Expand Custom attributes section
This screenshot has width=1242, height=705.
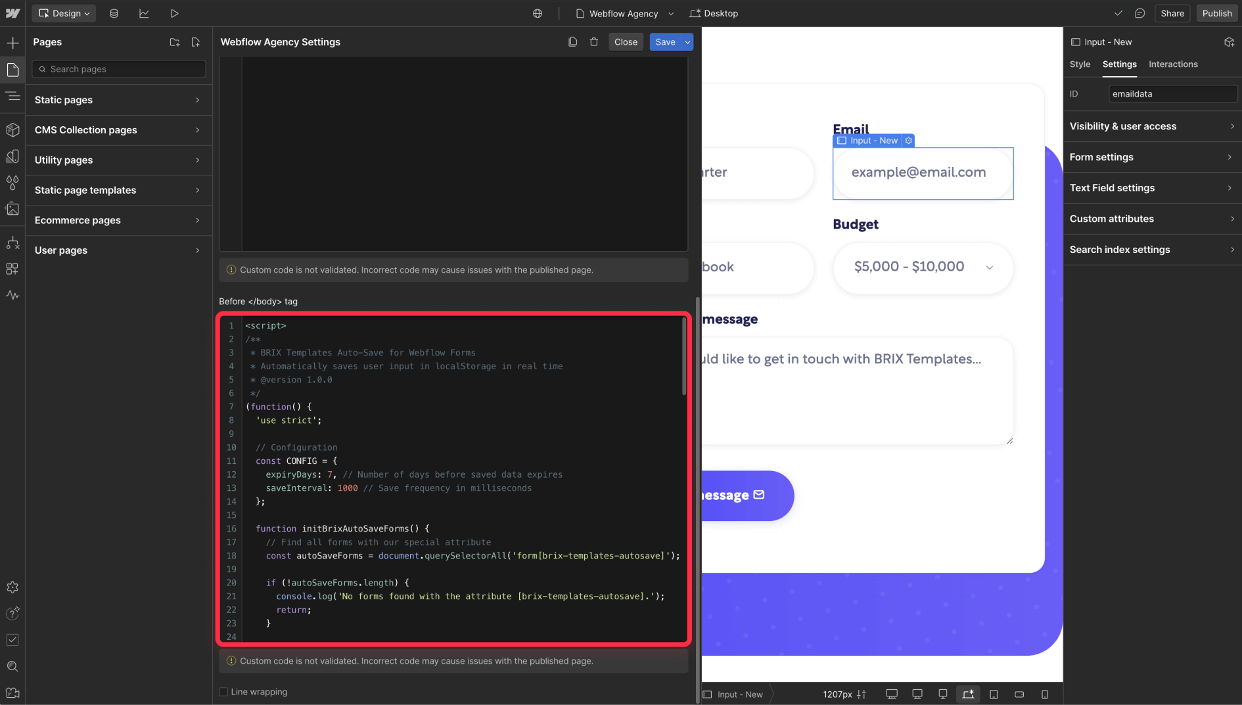(1153, 219)
